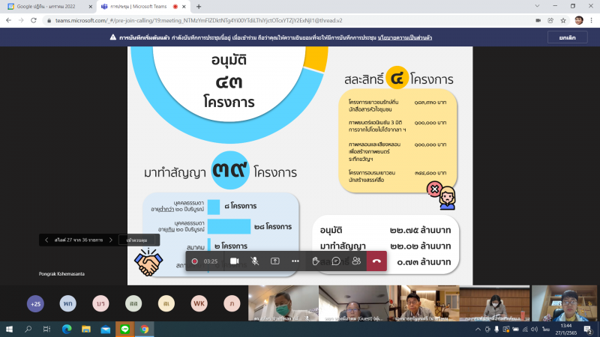This screenshot has height=337, width=600.
Task: Expand the Chrome tab search dropdown
Action: point(537,6)
